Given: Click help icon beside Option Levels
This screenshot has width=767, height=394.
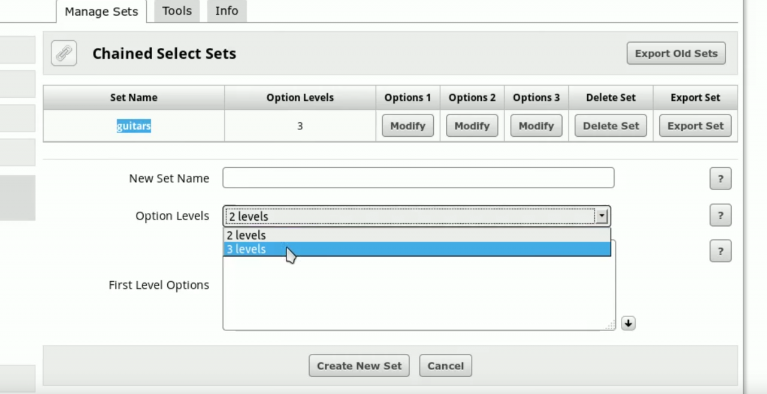Looking at the screenshot, I should 720,215.
